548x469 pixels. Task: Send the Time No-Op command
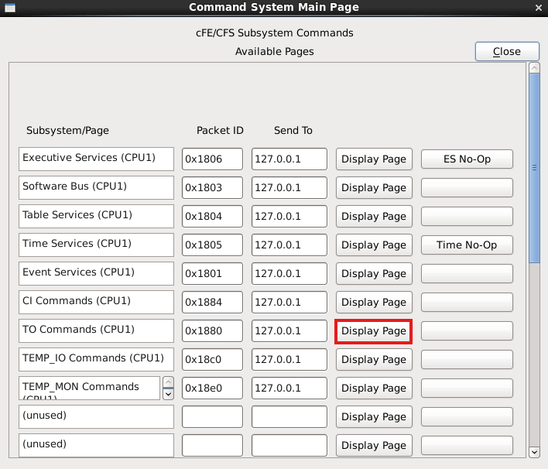(x=467, y=245)
